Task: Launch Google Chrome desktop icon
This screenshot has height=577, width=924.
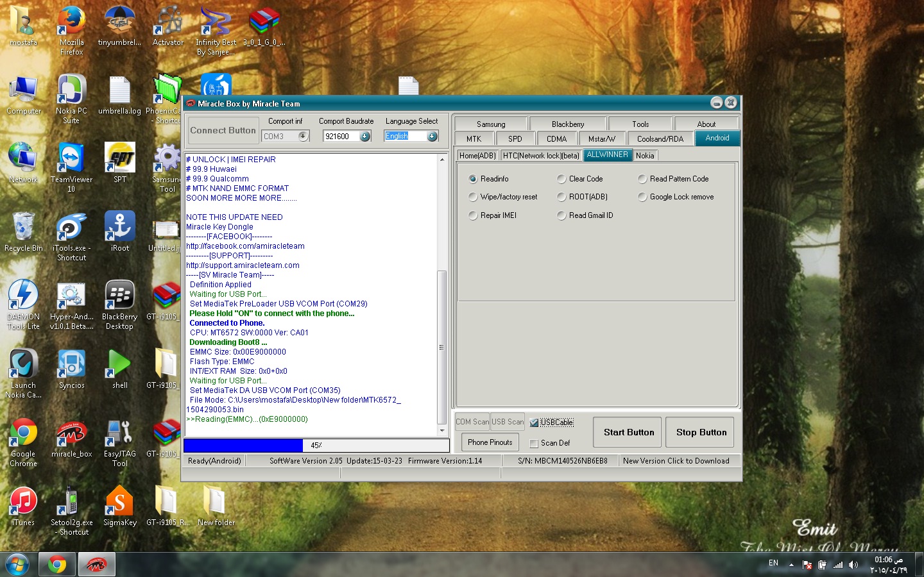Action: [24, 442]
